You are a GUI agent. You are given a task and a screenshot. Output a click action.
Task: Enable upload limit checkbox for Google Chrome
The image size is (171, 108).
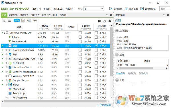(x=96, y=80)
